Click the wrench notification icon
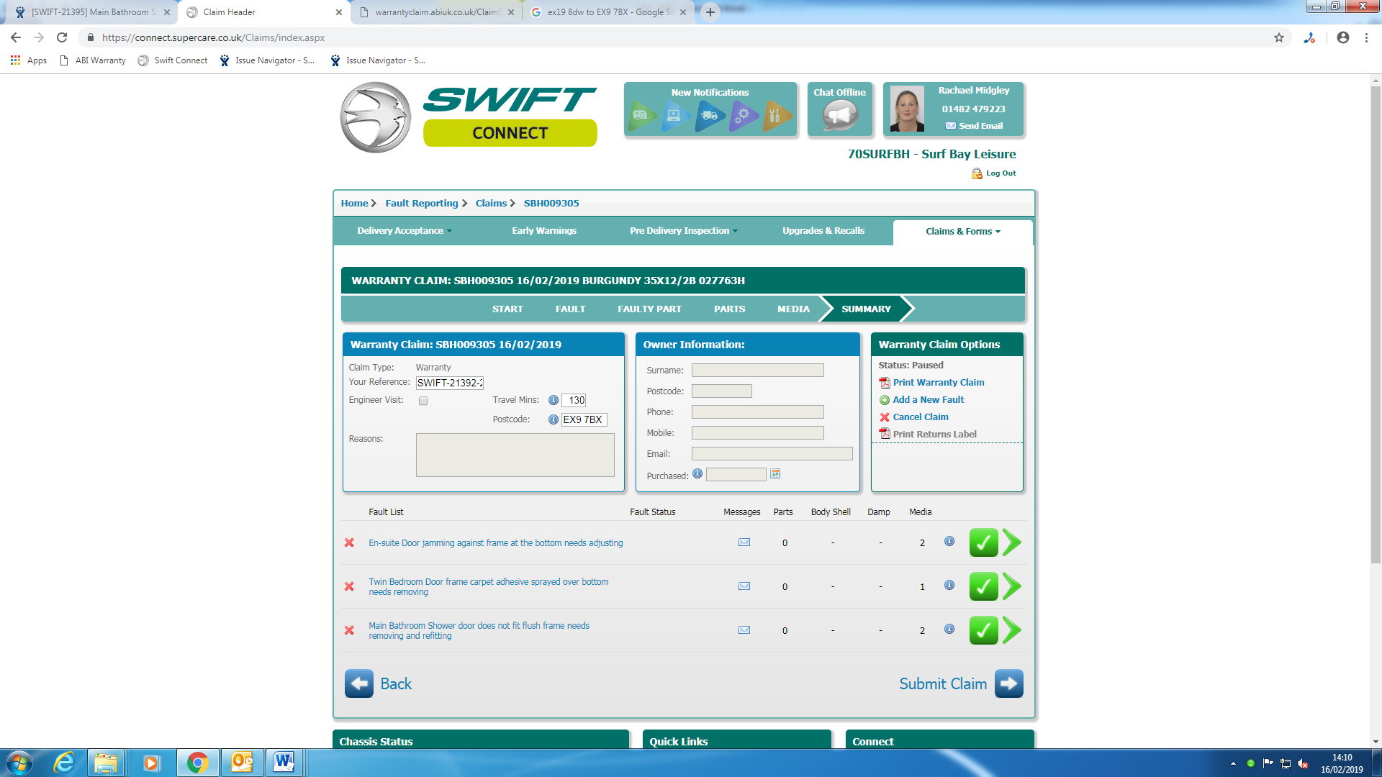1382x777 pixels. pos(775,116)
